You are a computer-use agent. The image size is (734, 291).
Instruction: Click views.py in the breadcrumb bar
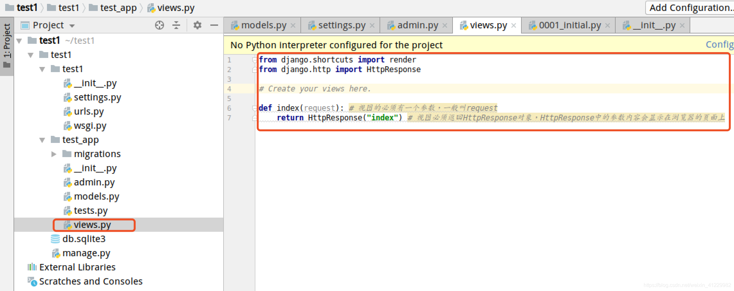pyautogui.click(x=171, y=8)
